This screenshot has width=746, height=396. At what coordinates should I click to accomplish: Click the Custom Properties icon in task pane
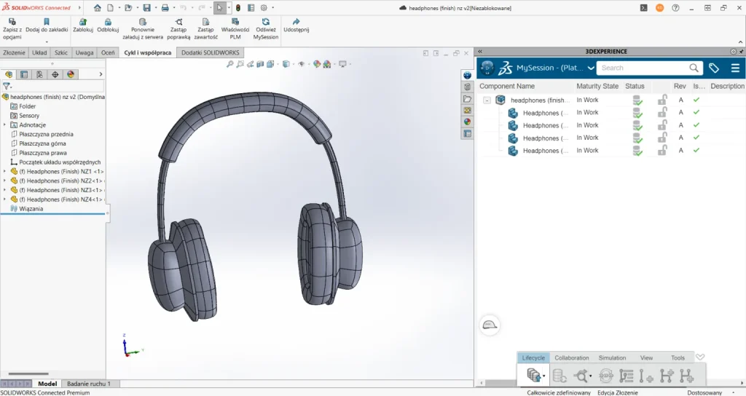click(467, 134)
